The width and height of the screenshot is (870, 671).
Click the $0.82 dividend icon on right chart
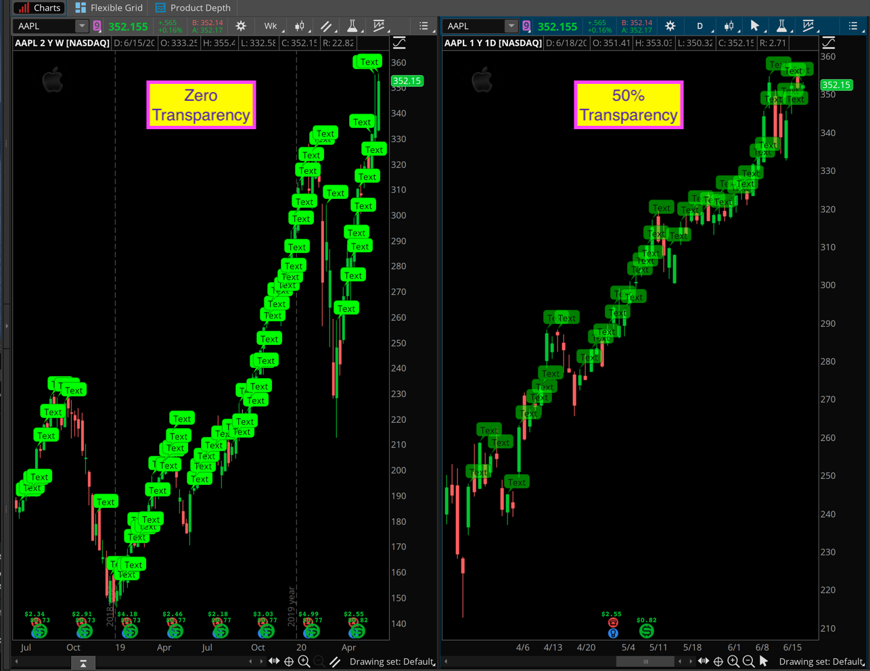647,630
